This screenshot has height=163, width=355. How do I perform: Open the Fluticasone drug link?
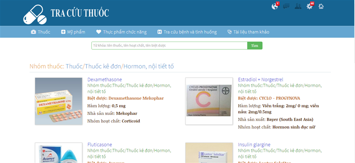99,144
